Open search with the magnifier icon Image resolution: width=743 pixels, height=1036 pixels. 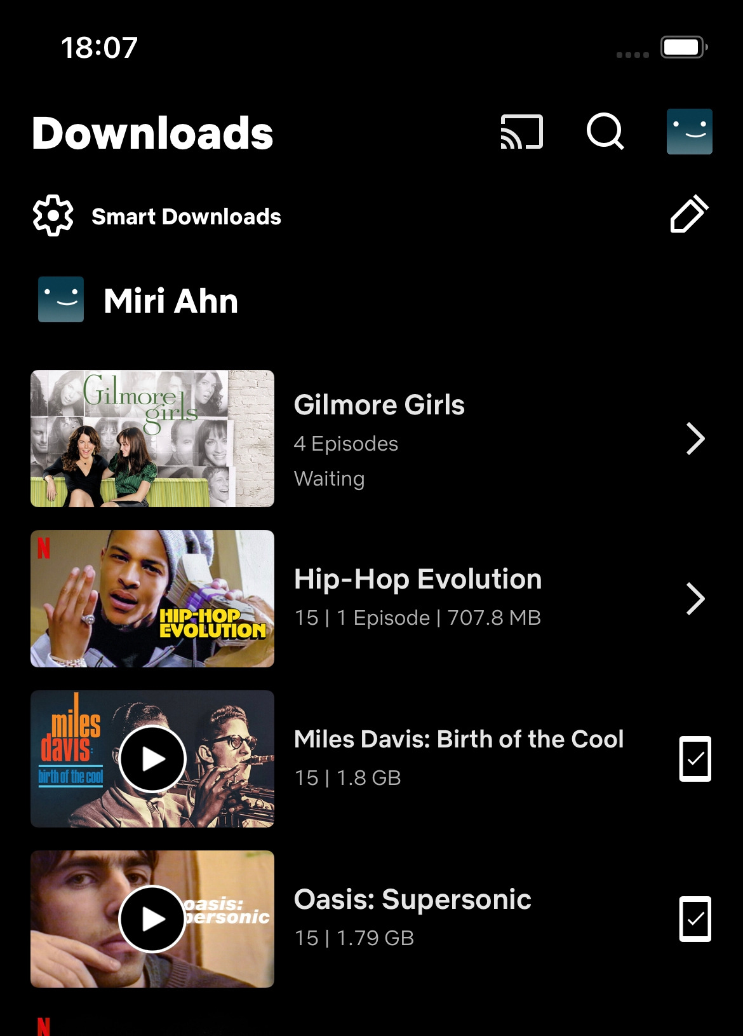click(x=605, y=132)
